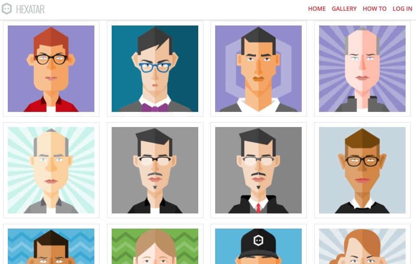Open the bald avatar on mint sunburst background
This screenshot has height=264, width=416.
point(51,170)
